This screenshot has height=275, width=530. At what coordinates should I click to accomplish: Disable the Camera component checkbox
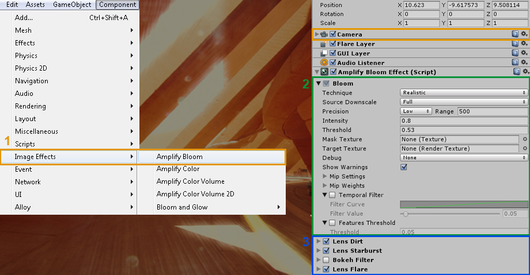point(333,34)
